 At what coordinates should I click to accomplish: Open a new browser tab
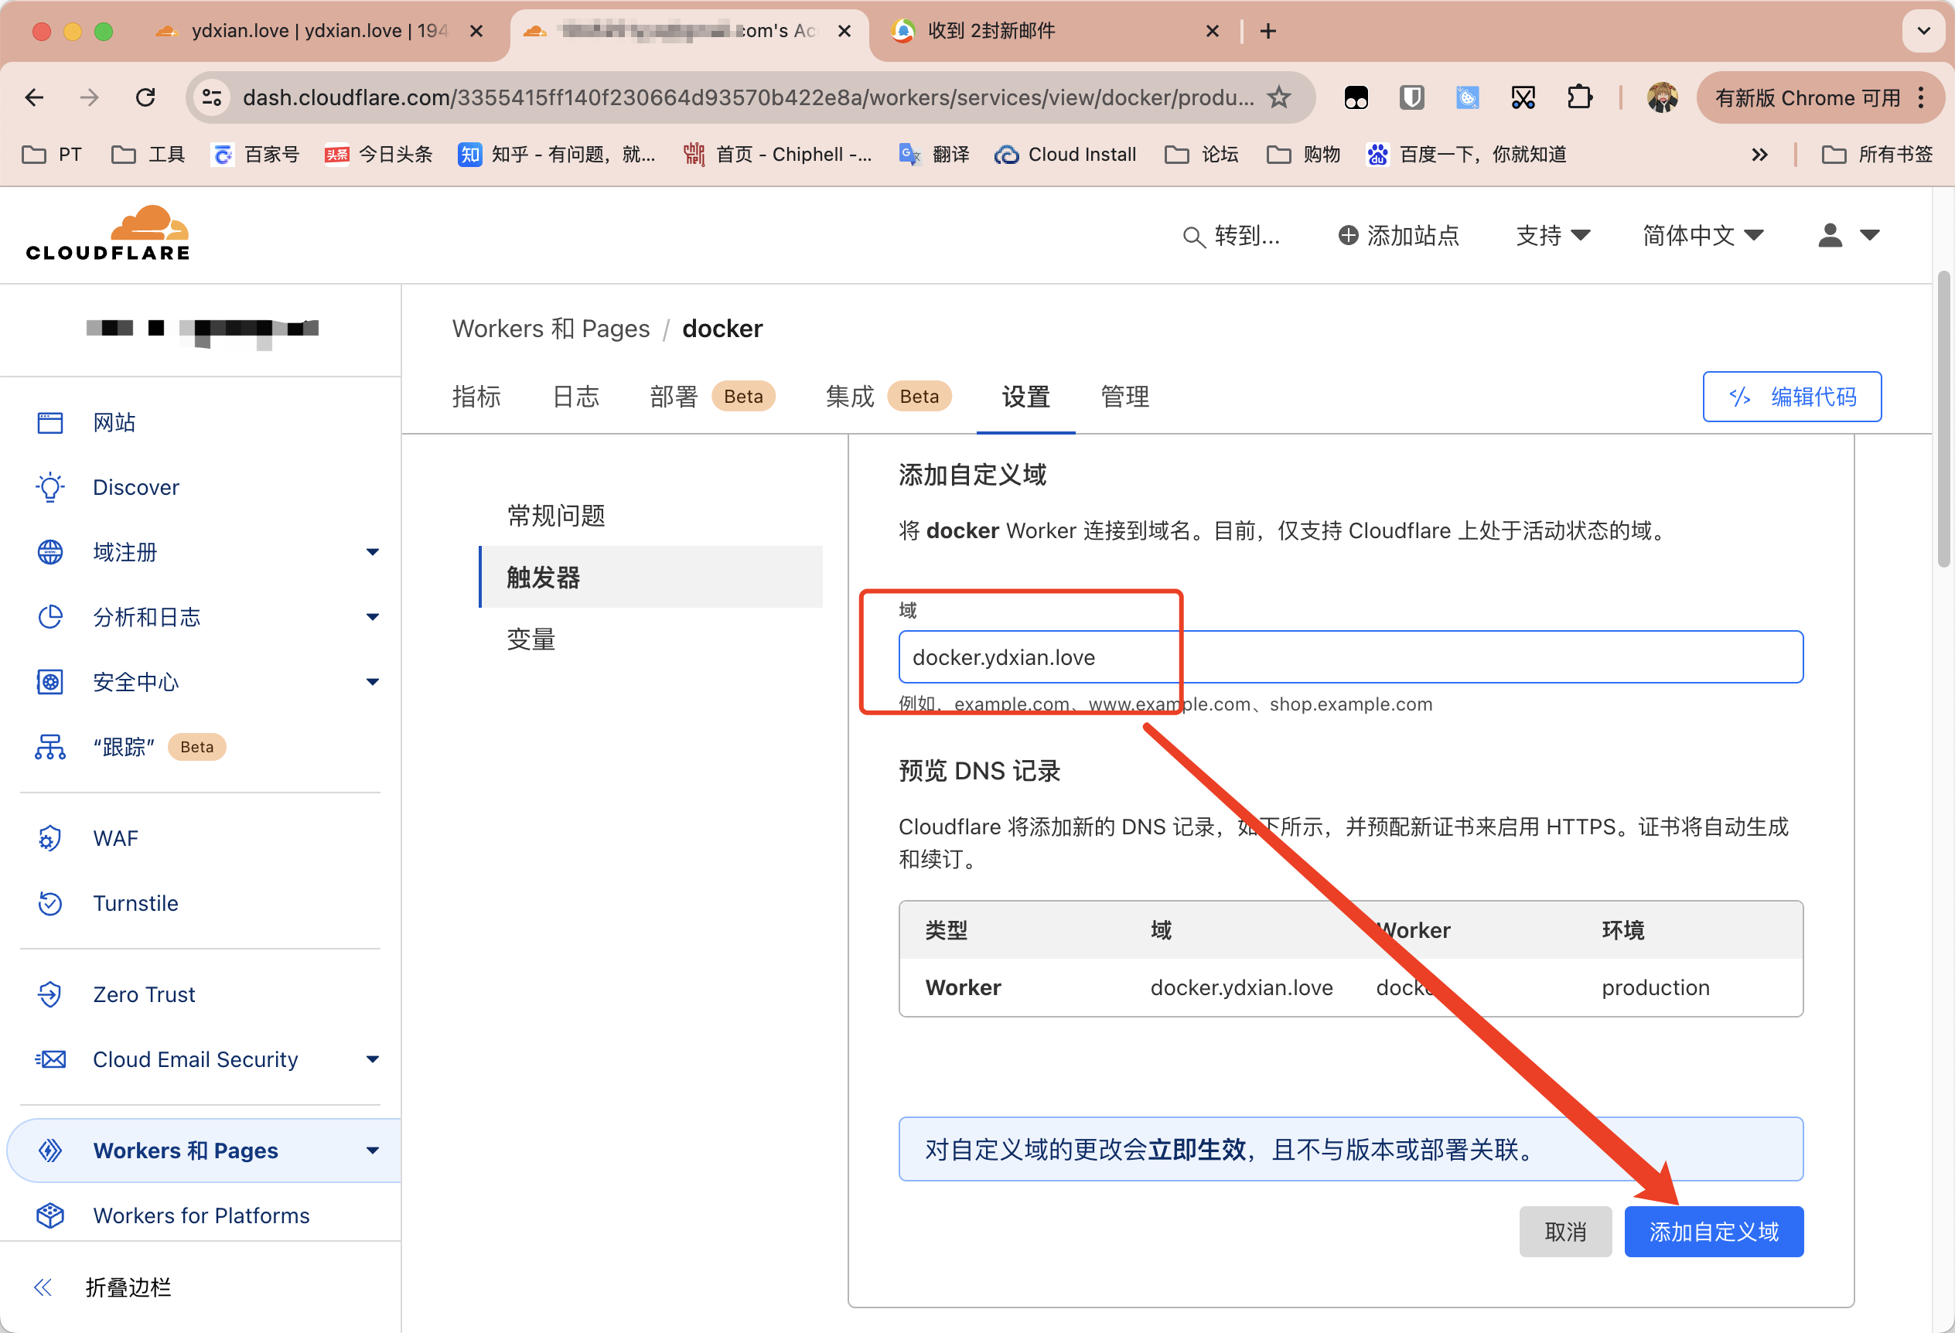pos(1268,31)
